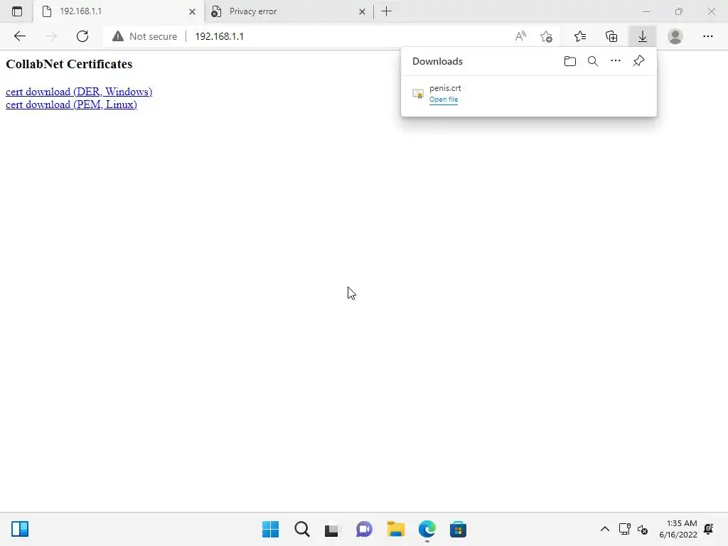
Task: Refresh the current page
Action: (x=82, y=36)
